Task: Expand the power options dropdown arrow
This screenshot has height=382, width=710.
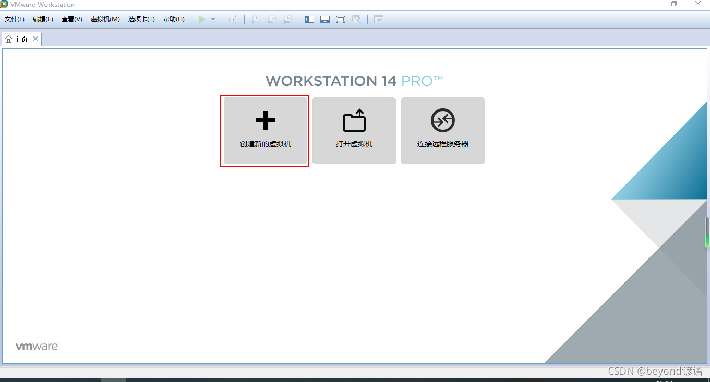Action: point(213,19)
